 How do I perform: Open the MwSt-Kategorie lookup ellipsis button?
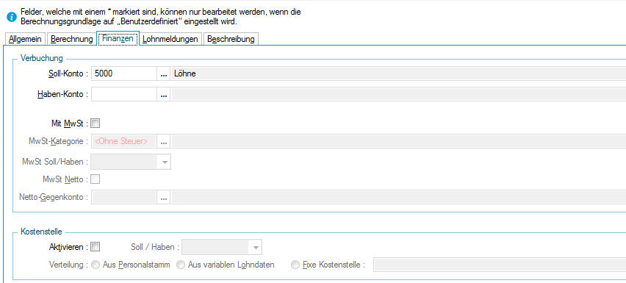coord(163,141)
